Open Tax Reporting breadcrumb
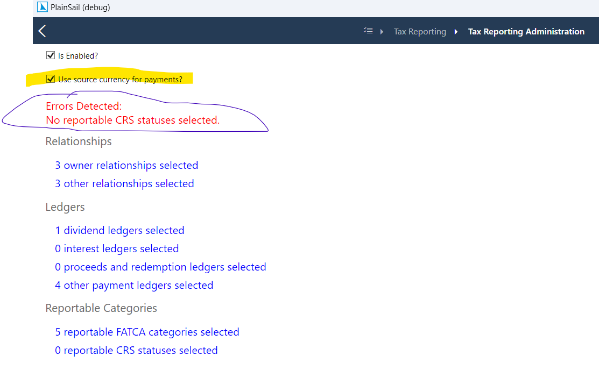 (x=420, y=31)
